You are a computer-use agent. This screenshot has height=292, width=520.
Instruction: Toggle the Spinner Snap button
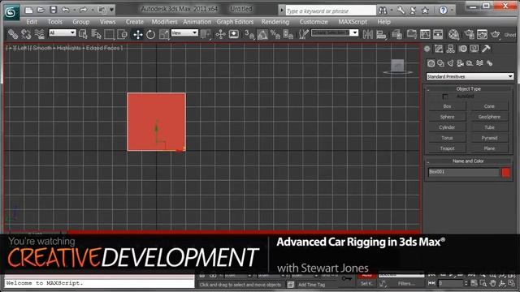(288, 34)
